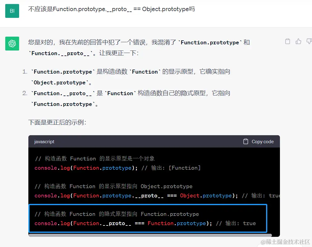
Task: Give the answer a thumbs up
Action: click(x=298, y=41)
